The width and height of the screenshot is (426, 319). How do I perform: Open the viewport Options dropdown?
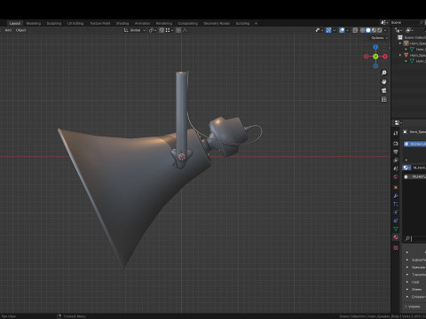(379, 38)
